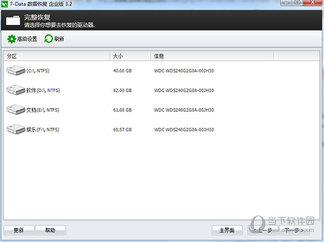
Task: Click the green refresh arrow icon
Action: pyautogui.click(x=49, y=39)
